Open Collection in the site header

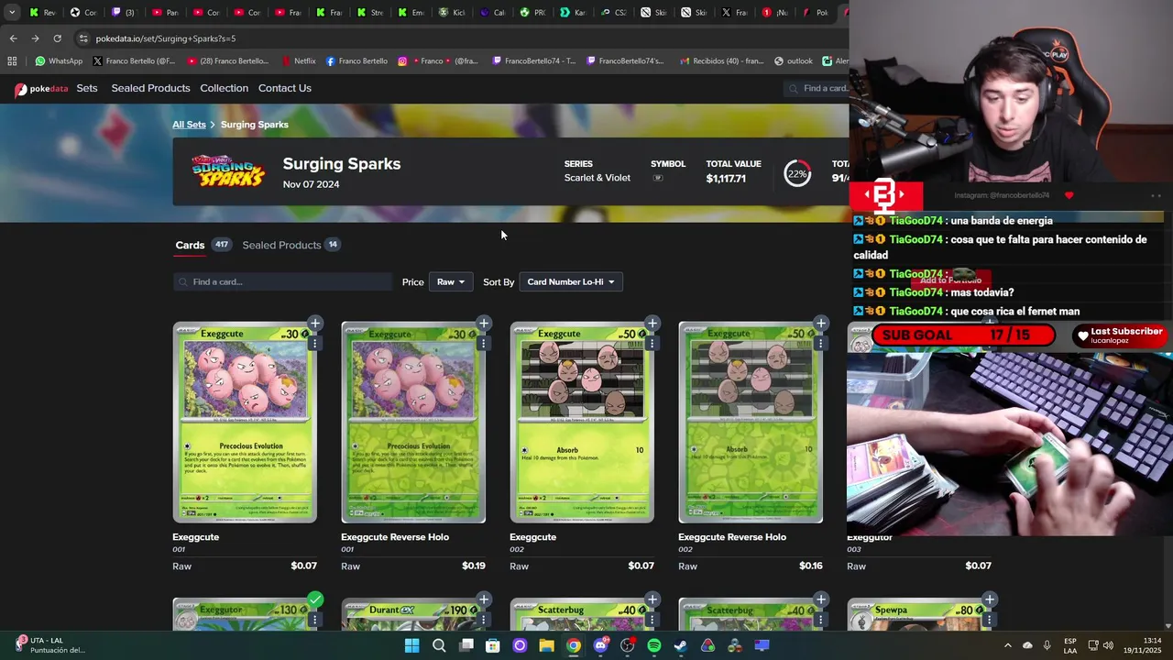pyautogui.click(x=224, y=88)
